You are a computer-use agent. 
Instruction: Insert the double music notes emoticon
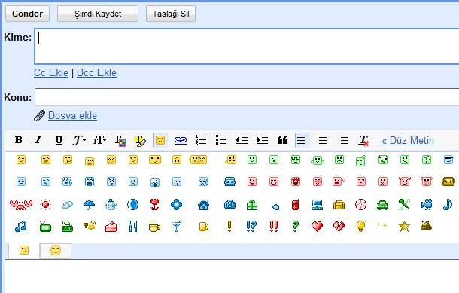tap(21, 227)
